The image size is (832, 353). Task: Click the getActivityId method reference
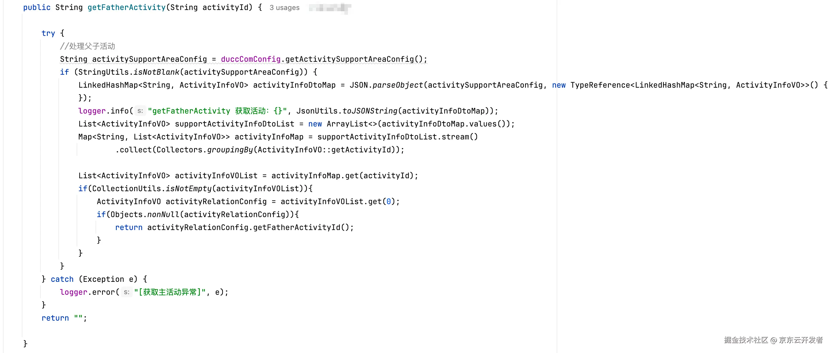(361, 150)
